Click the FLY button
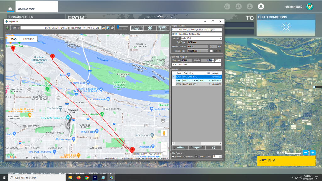This screenshot has width=322, height=181. tap(286, 161)
